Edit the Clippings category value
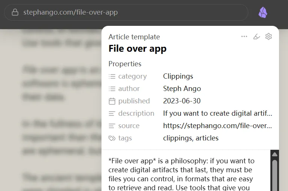The image size is (288, 191). pos(178,76)
